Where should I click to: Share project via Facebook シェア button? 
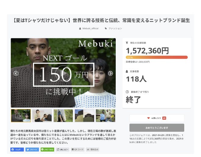[x=17, y=149]
